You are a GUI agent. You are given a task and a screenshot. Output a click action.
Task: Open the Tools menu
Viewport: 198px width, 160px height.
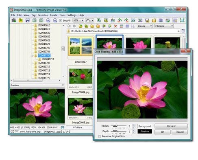pyautogui.click(x=62, y=15)
